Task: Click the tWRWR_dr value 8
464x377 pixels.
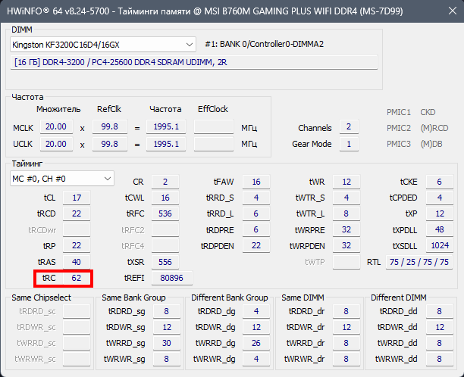Action: click(x=346, y=359)
